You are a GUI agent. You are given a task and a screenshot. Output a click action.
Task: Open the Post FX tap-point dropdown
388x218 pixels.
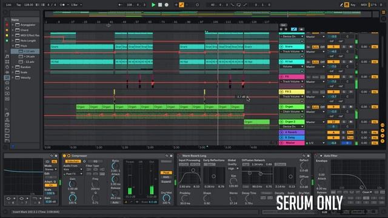(x=73, y=174)
